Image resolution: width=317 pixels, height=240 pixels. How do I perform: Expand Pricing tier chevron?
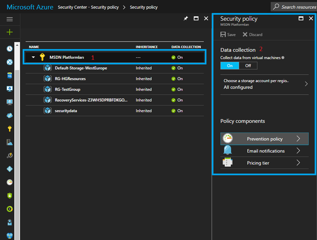click(x=298, y=163)
